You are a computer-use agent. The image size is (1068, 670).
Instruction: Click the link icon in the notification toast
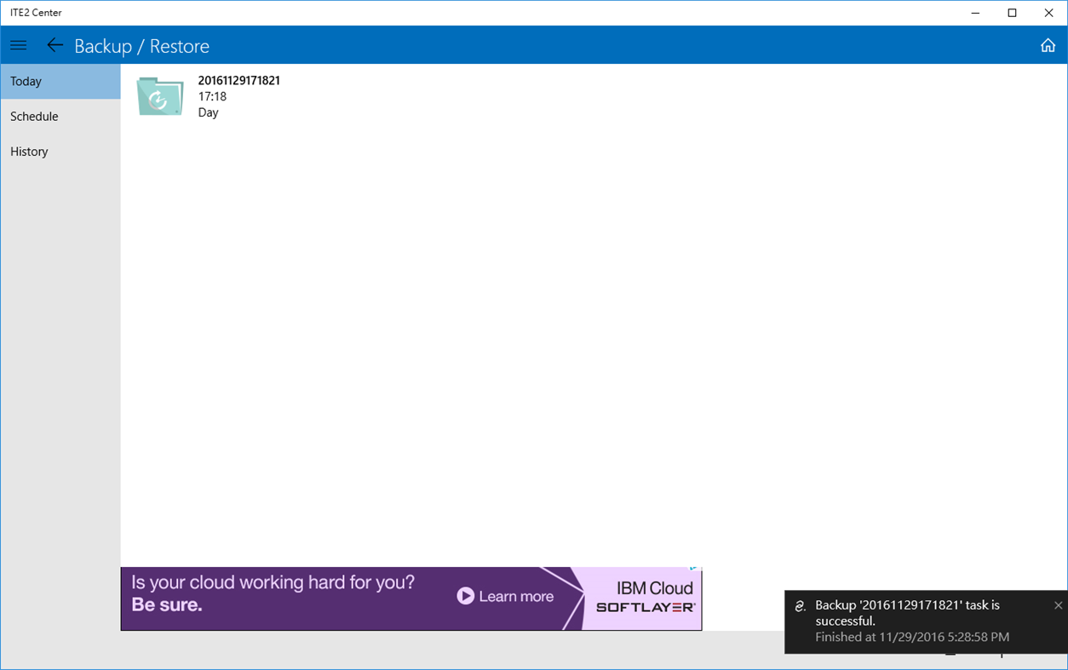point(798,605)
